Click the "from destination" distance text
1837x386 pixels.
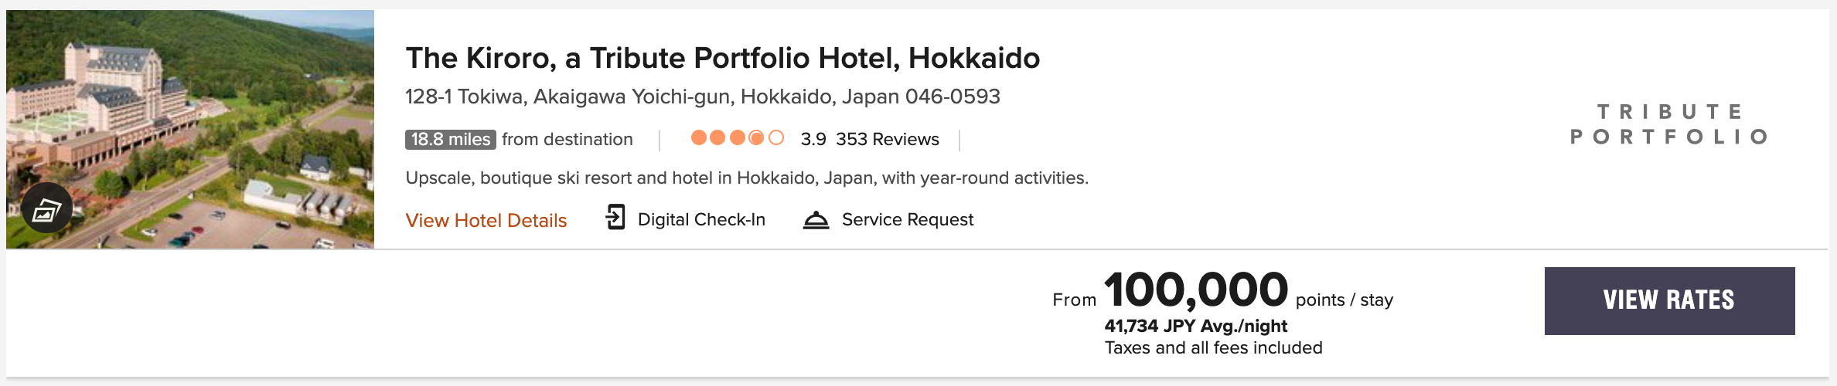(x=567, y=139)
